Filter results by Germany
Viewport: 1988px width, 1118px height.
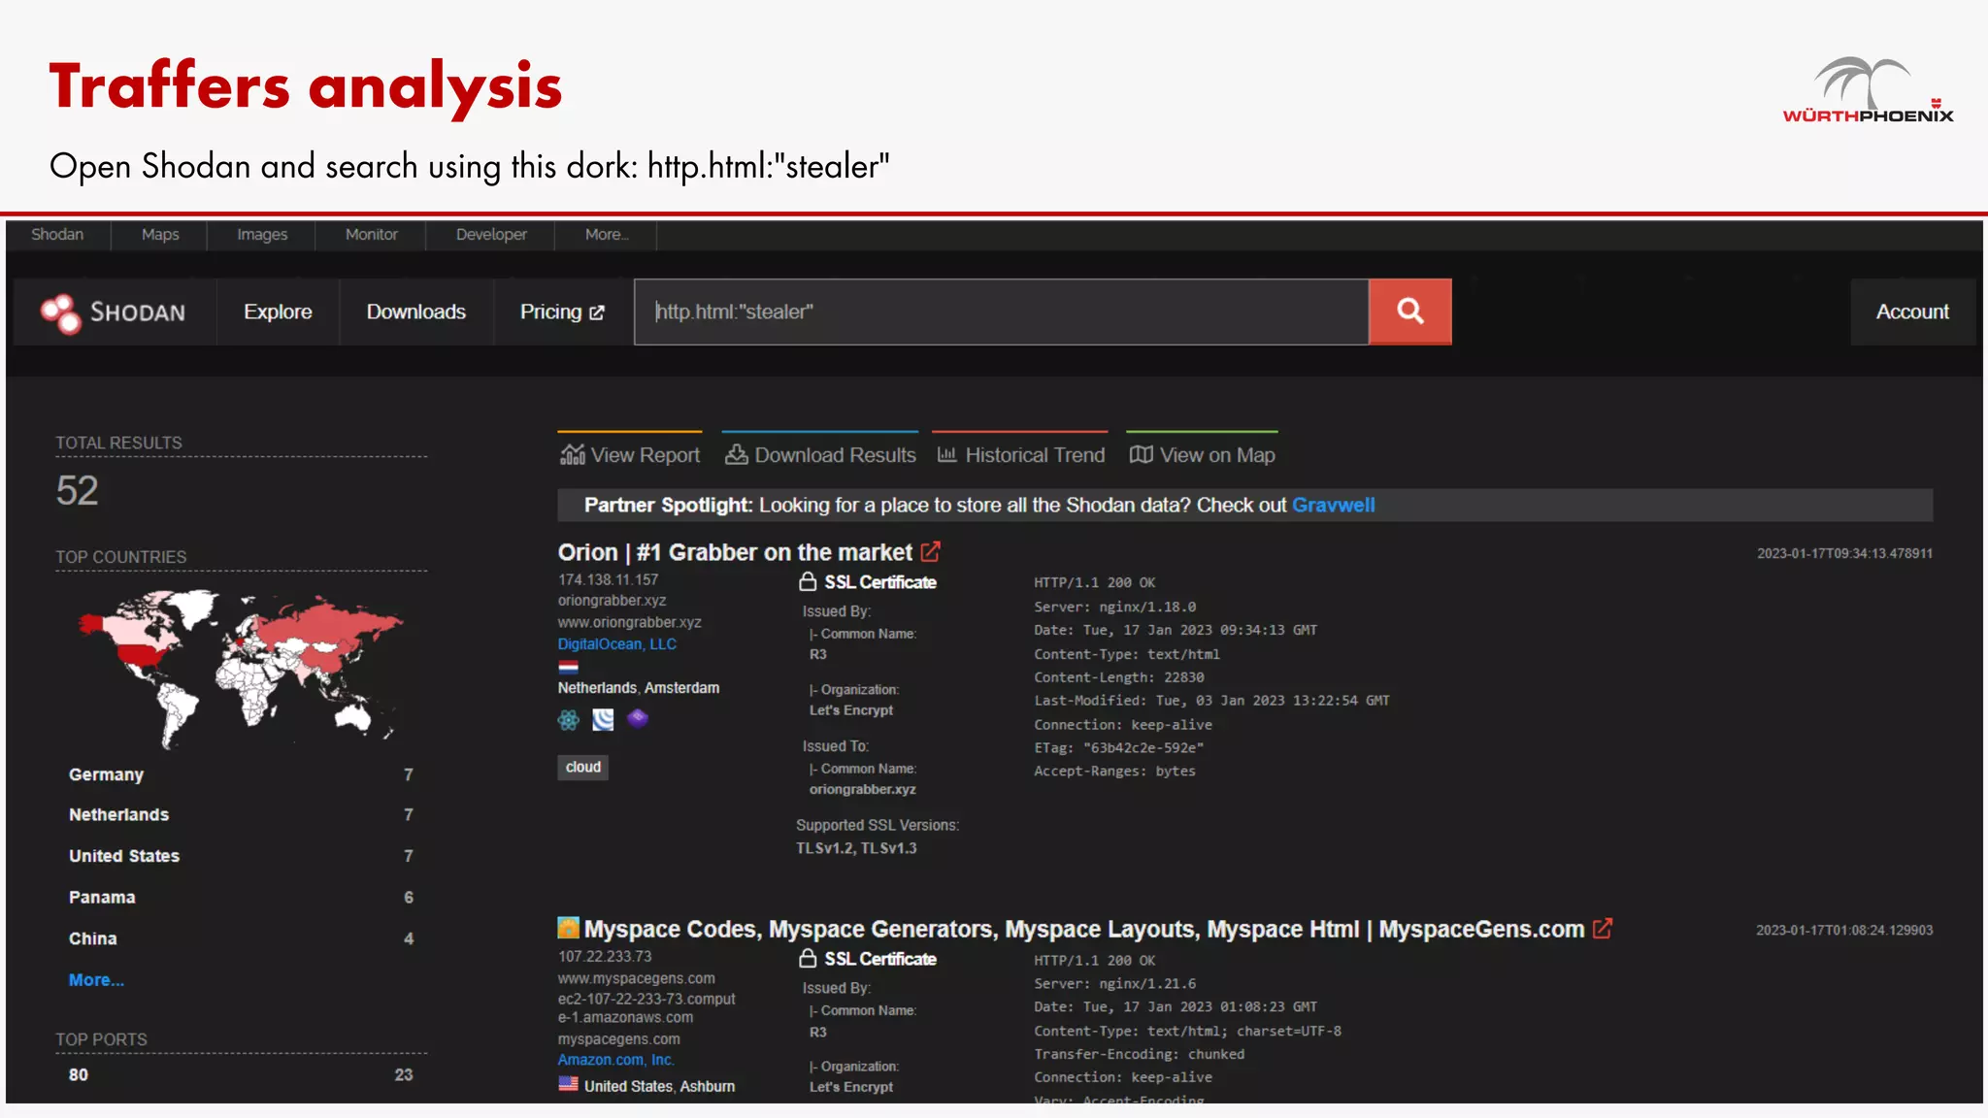pyautogui.click(x=241, y=774)
